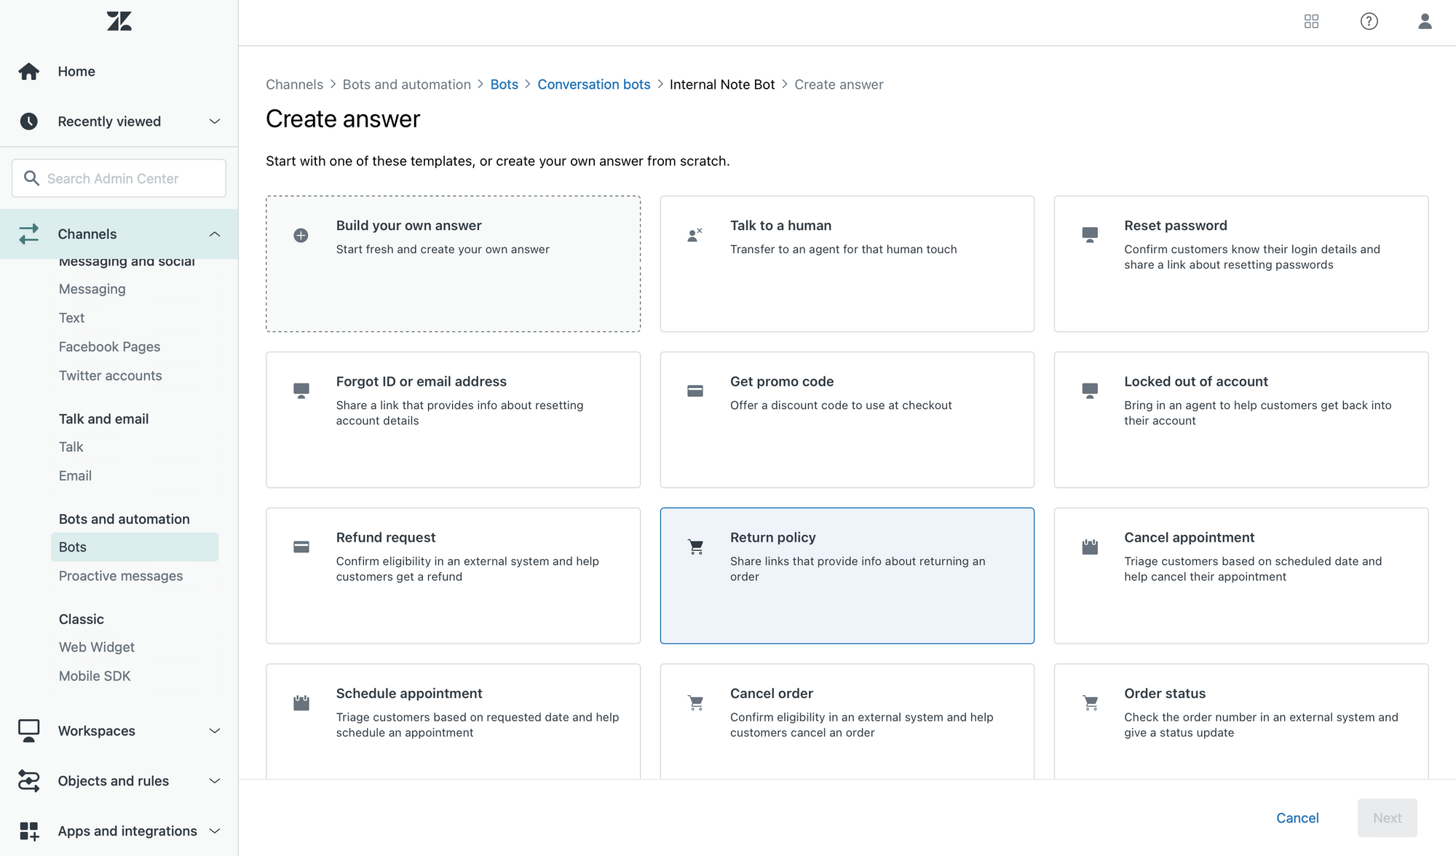Open the help question mark icon

pos(1369,21)
